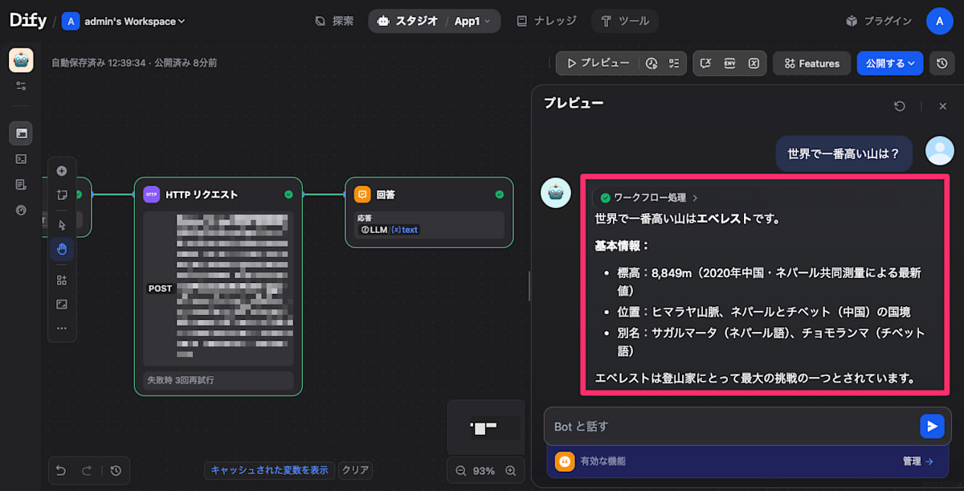Click the 失敗時 3回再試行 label
This screenshot has width=964, height=491.
point(180,379)
